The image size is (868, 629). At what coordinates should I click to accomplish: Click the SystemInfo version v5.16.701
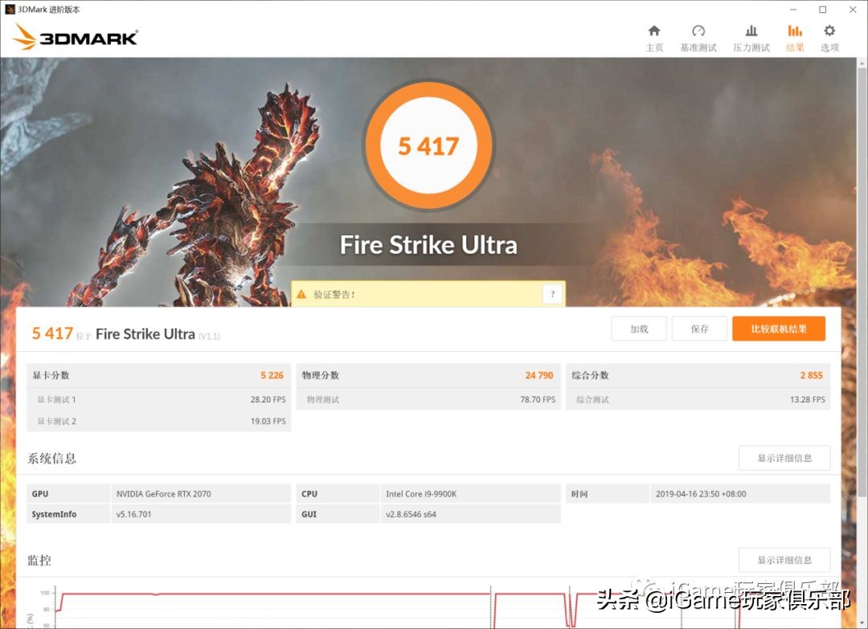(x=133, y=514)
